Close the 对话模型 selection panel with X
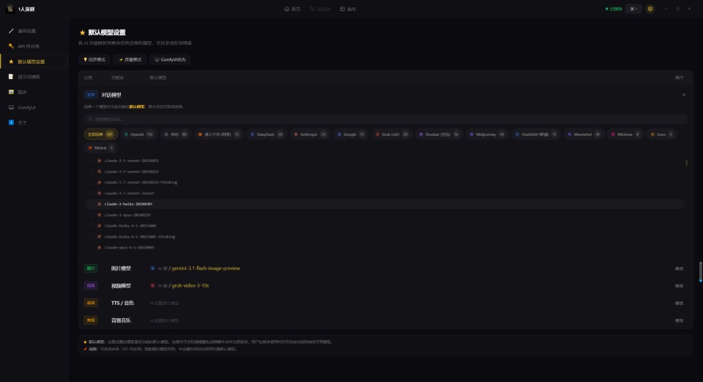 click(683, 95)
